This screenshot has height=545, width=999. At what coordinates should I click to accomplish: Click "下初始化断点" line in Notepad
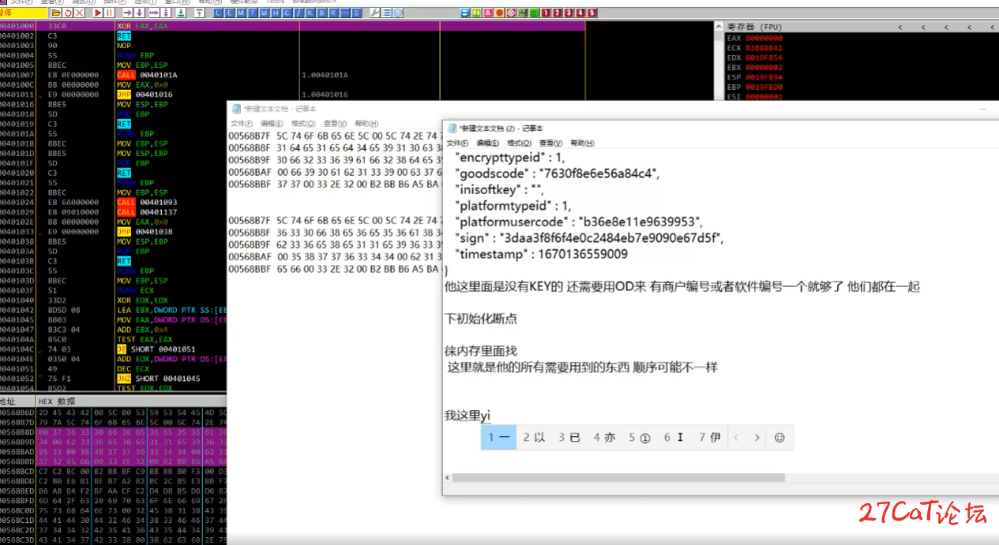(x=481, y=319)
